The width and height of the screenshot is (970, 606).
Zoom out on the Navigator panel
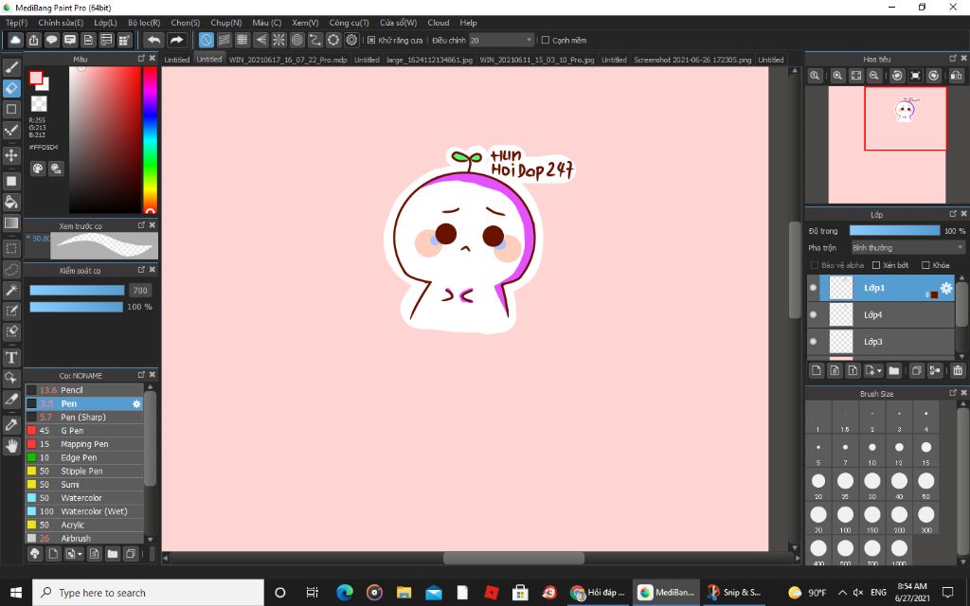(874, 76)
